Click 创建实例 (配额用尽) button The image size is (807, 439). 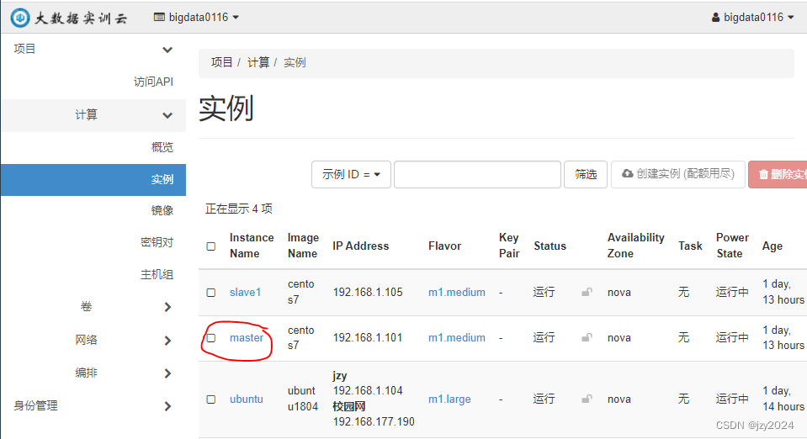click(x=677, y=174)
